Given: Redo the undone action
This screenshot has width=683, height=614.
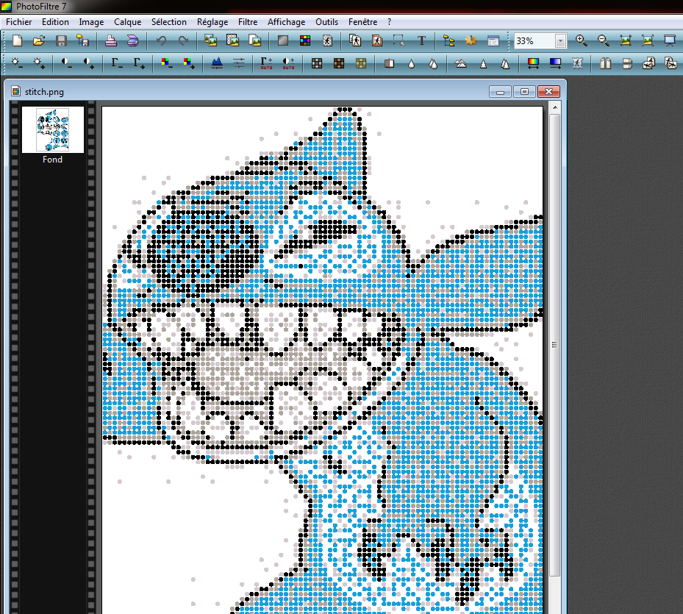Looking at the screenshot, I should coord(183,41).
